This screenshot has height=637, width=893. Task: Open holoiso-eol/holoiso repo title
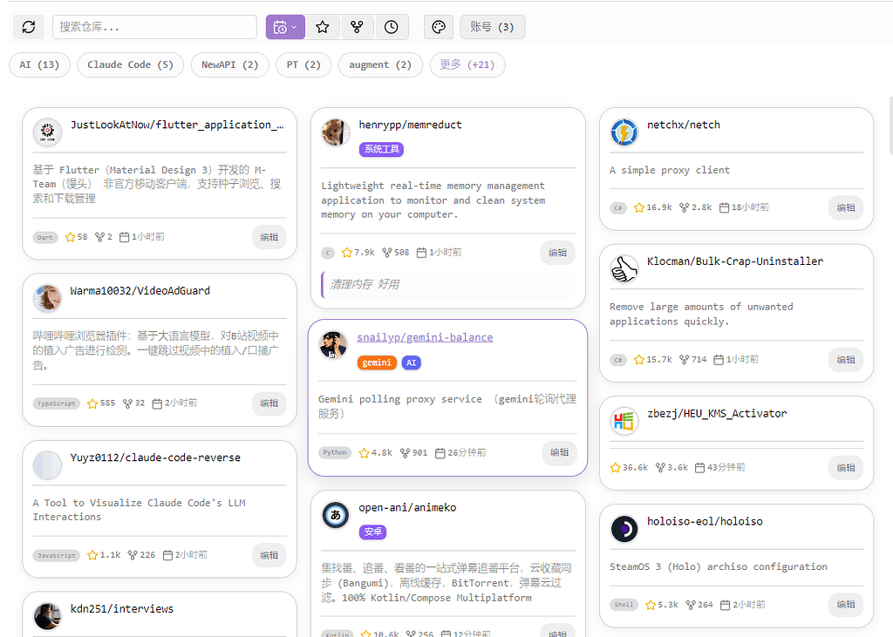[x=705, y=521]
